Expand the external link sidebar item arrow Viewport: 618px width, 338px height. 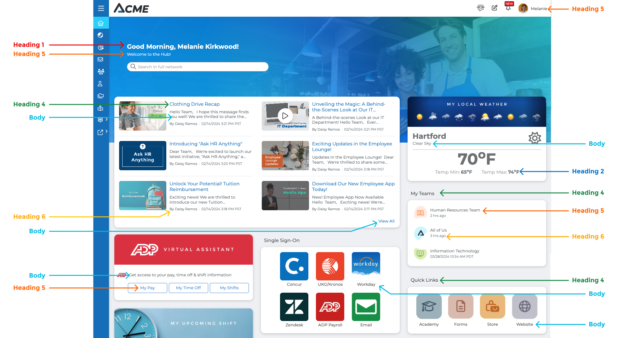[x=106, y=132]
